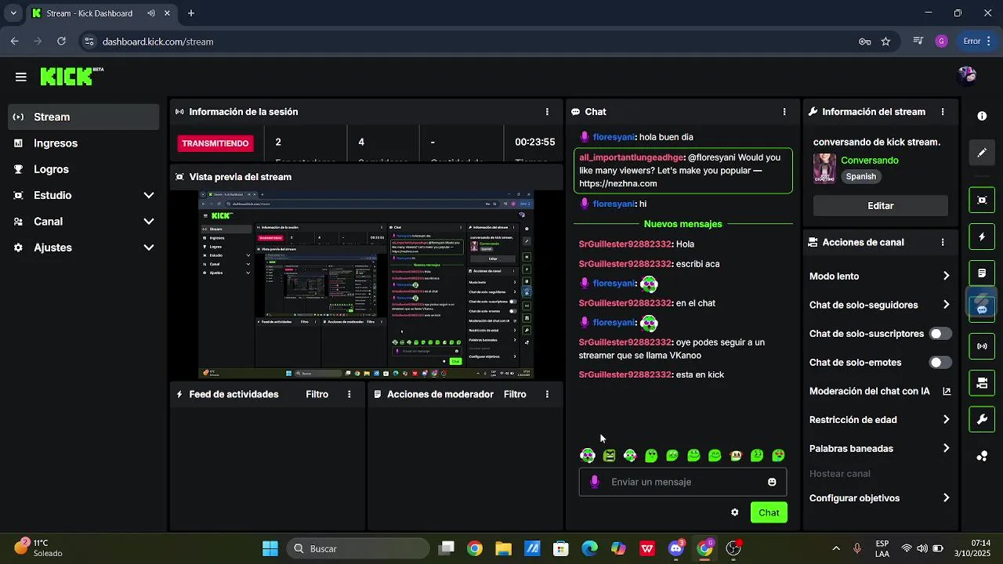The image size is (1003, 564).
Task: Toggle the document list panel icon in the right sidebar
Action: [x=982, y=273]
